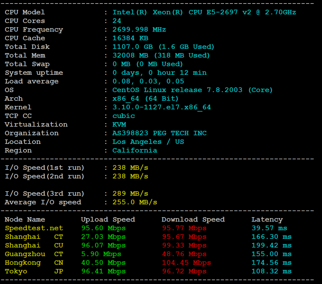
Task: Click the Organization AS398823 PEG TECH INC
Action: [159, 133]
